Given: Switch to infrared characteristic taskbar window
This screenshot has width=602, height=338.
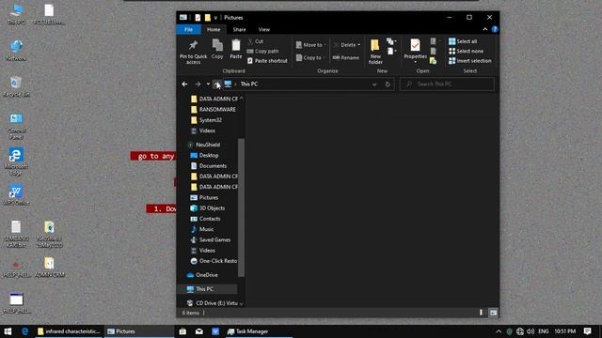Looking at the screenshot, I should pos(69,331).
